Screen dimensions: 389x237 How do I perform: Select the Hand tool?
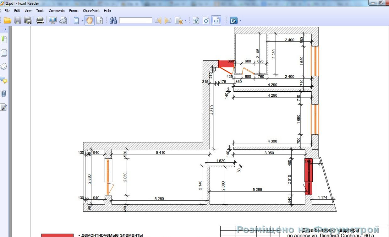90,21
